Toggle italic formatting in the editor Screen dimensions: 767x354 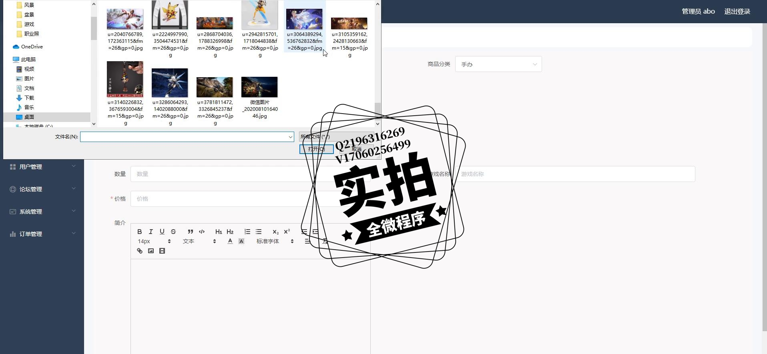(x=151, y=232)
